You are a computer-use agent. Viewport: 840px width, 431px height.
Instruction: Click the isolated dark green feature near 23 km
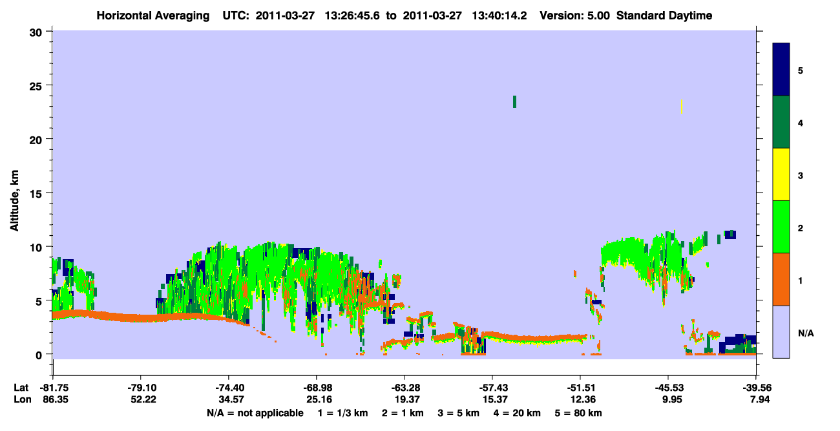pos(514,101)
